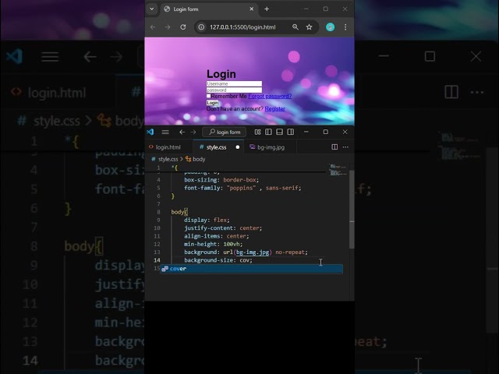The width and height of the screenshot is (499, 374).
Task: Click the box-sizing: border-box line
Action: tap(221, 180)
